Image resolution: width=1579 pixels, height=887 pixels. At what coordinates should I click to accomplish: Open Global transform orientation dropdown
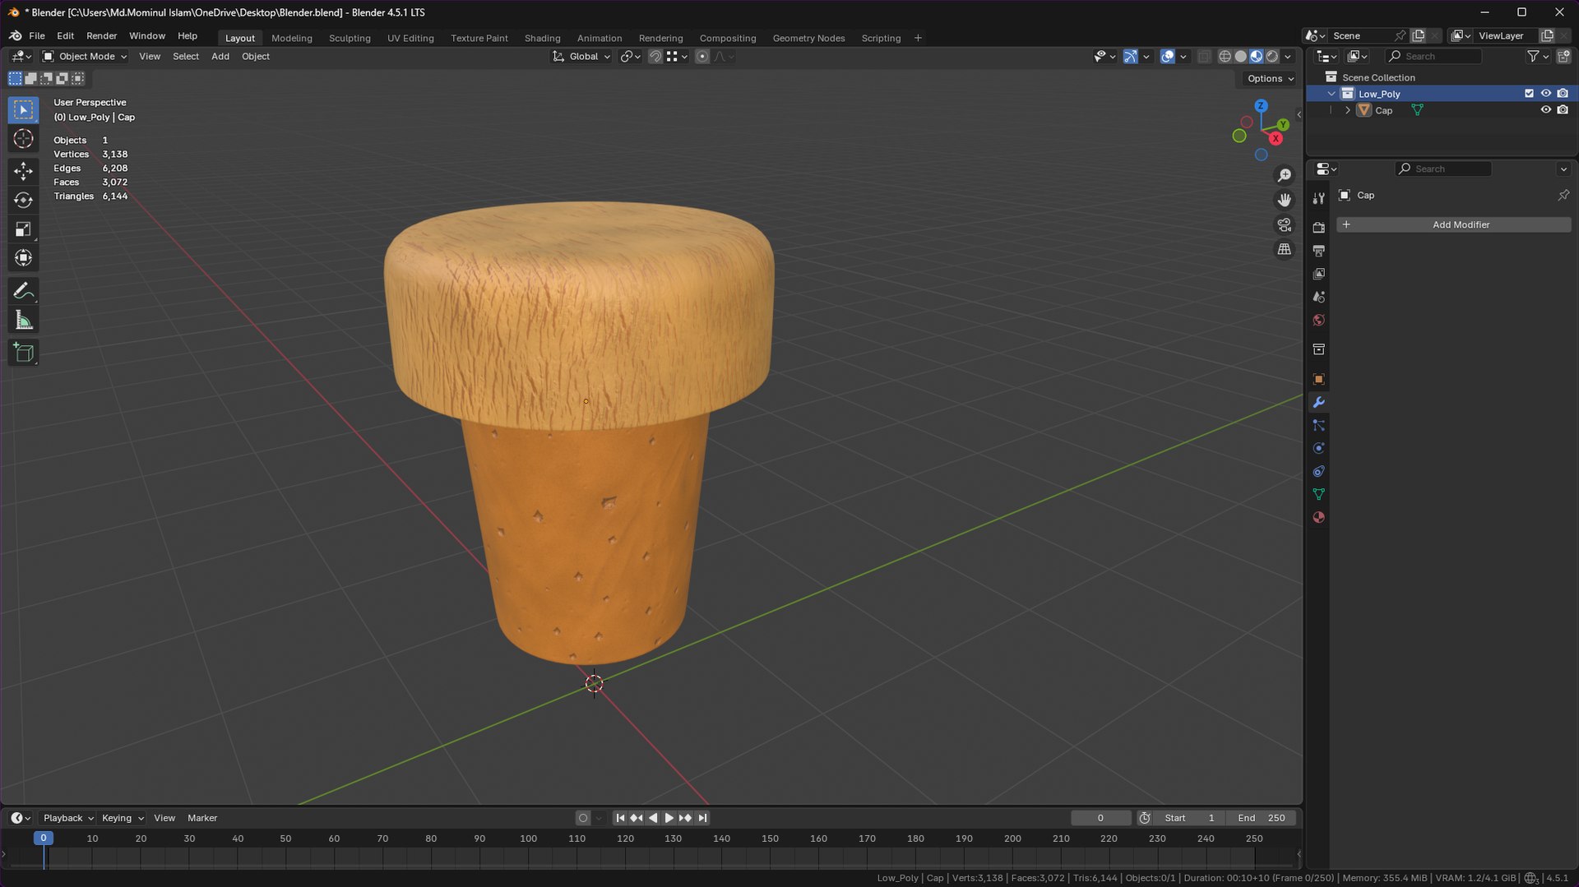tap(581, 57)
